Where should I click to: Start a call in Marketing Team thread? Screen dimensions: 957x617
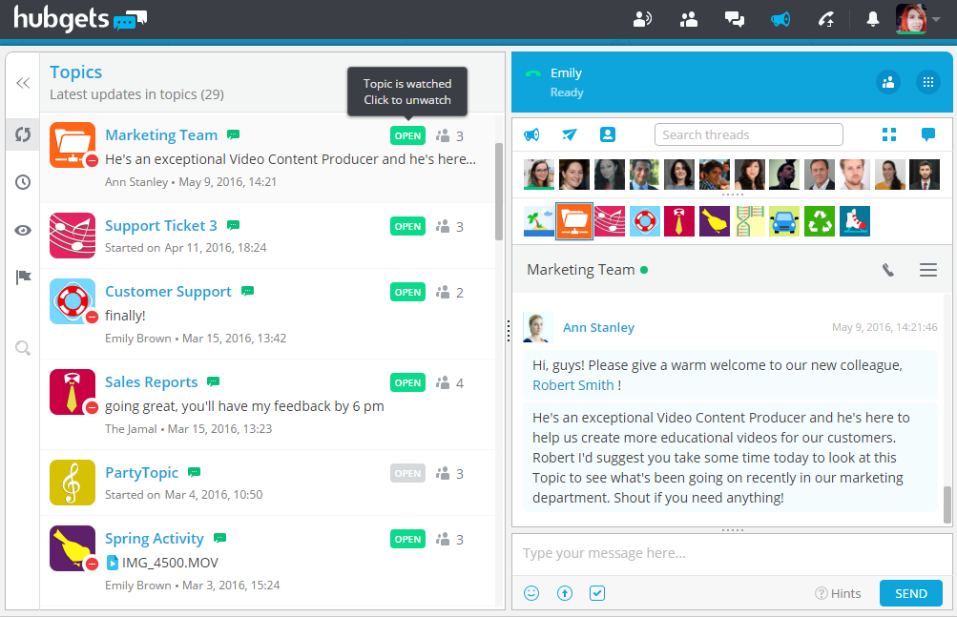coord(888,270)
